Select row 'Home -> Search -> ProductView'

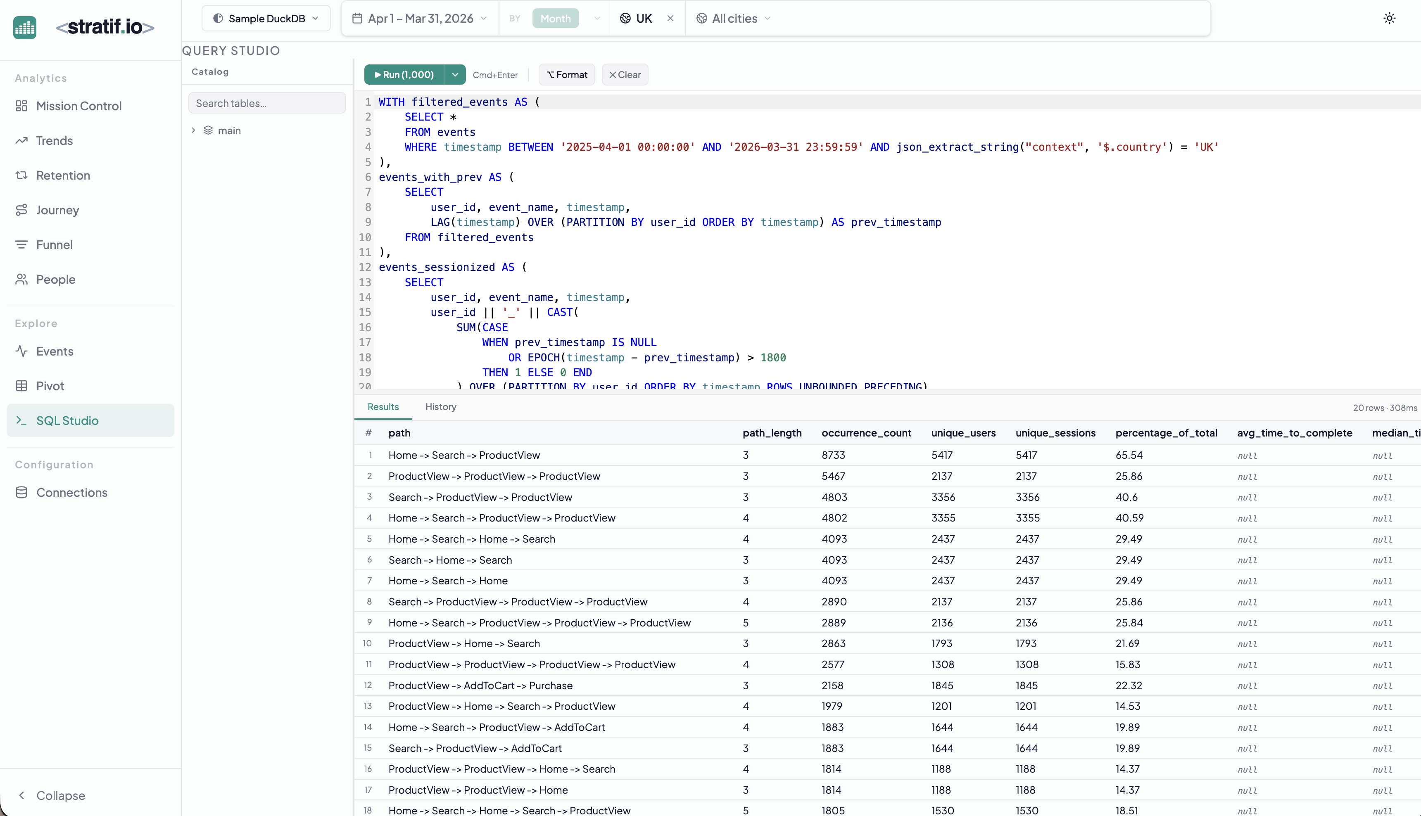(887, 455)
